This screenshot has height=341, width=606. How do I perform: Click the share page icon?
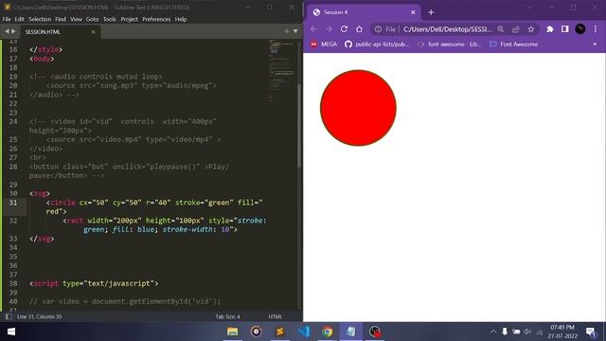point(515,29)
